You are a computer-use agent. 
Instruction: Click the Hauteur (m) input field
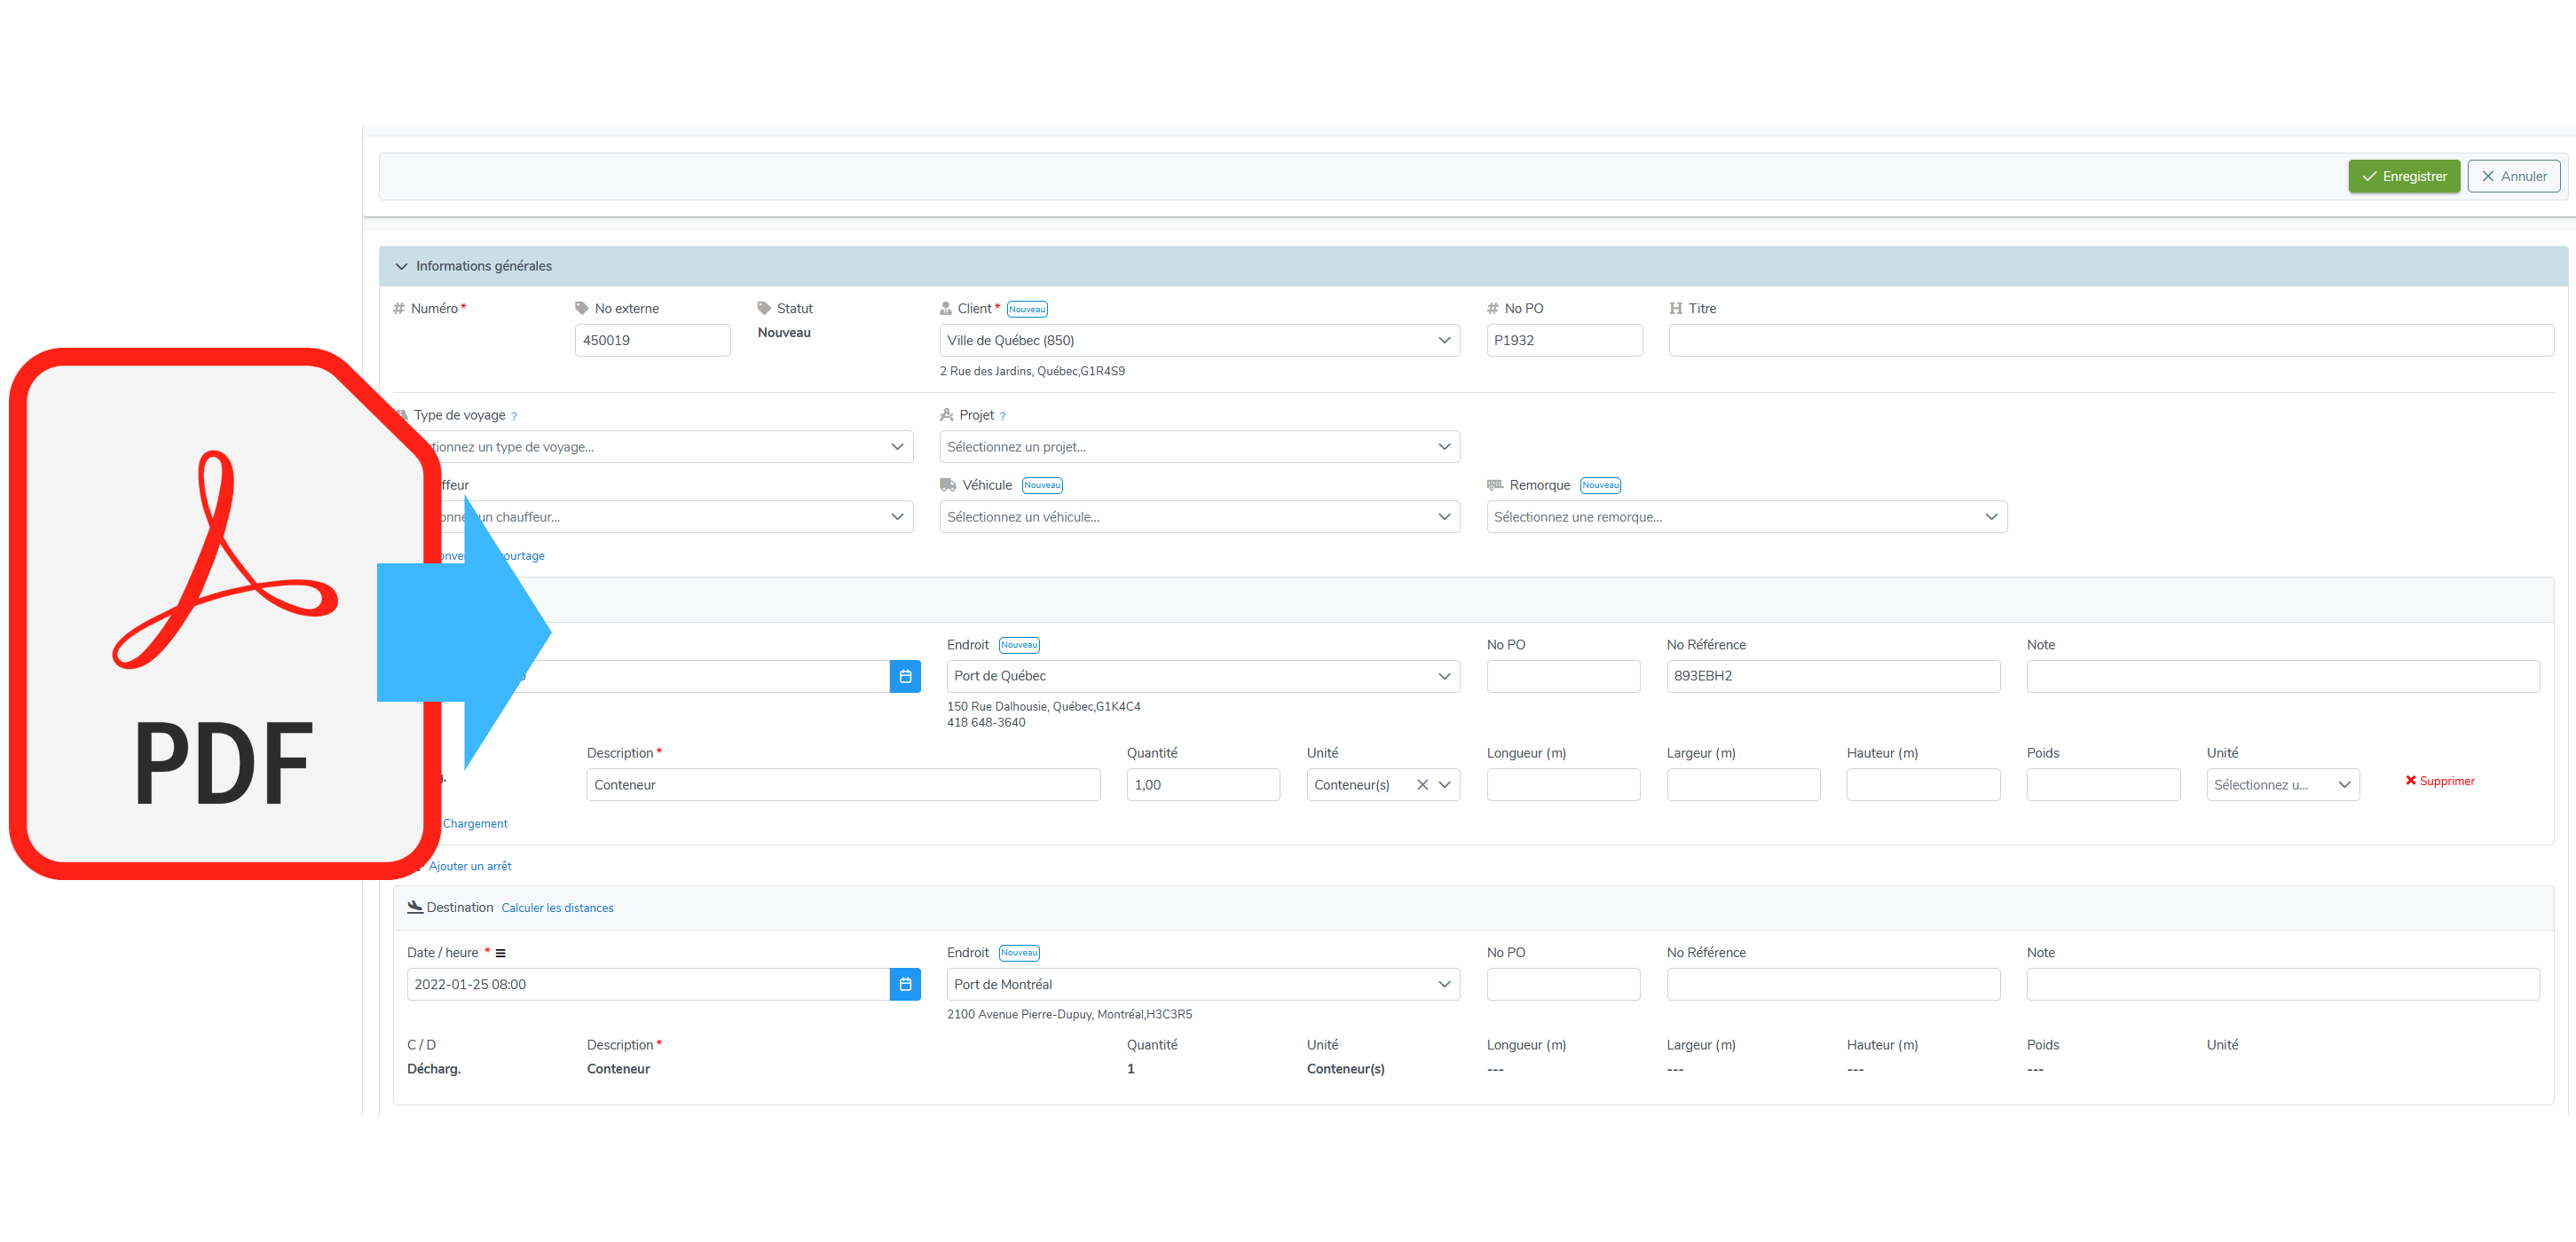1923,785
